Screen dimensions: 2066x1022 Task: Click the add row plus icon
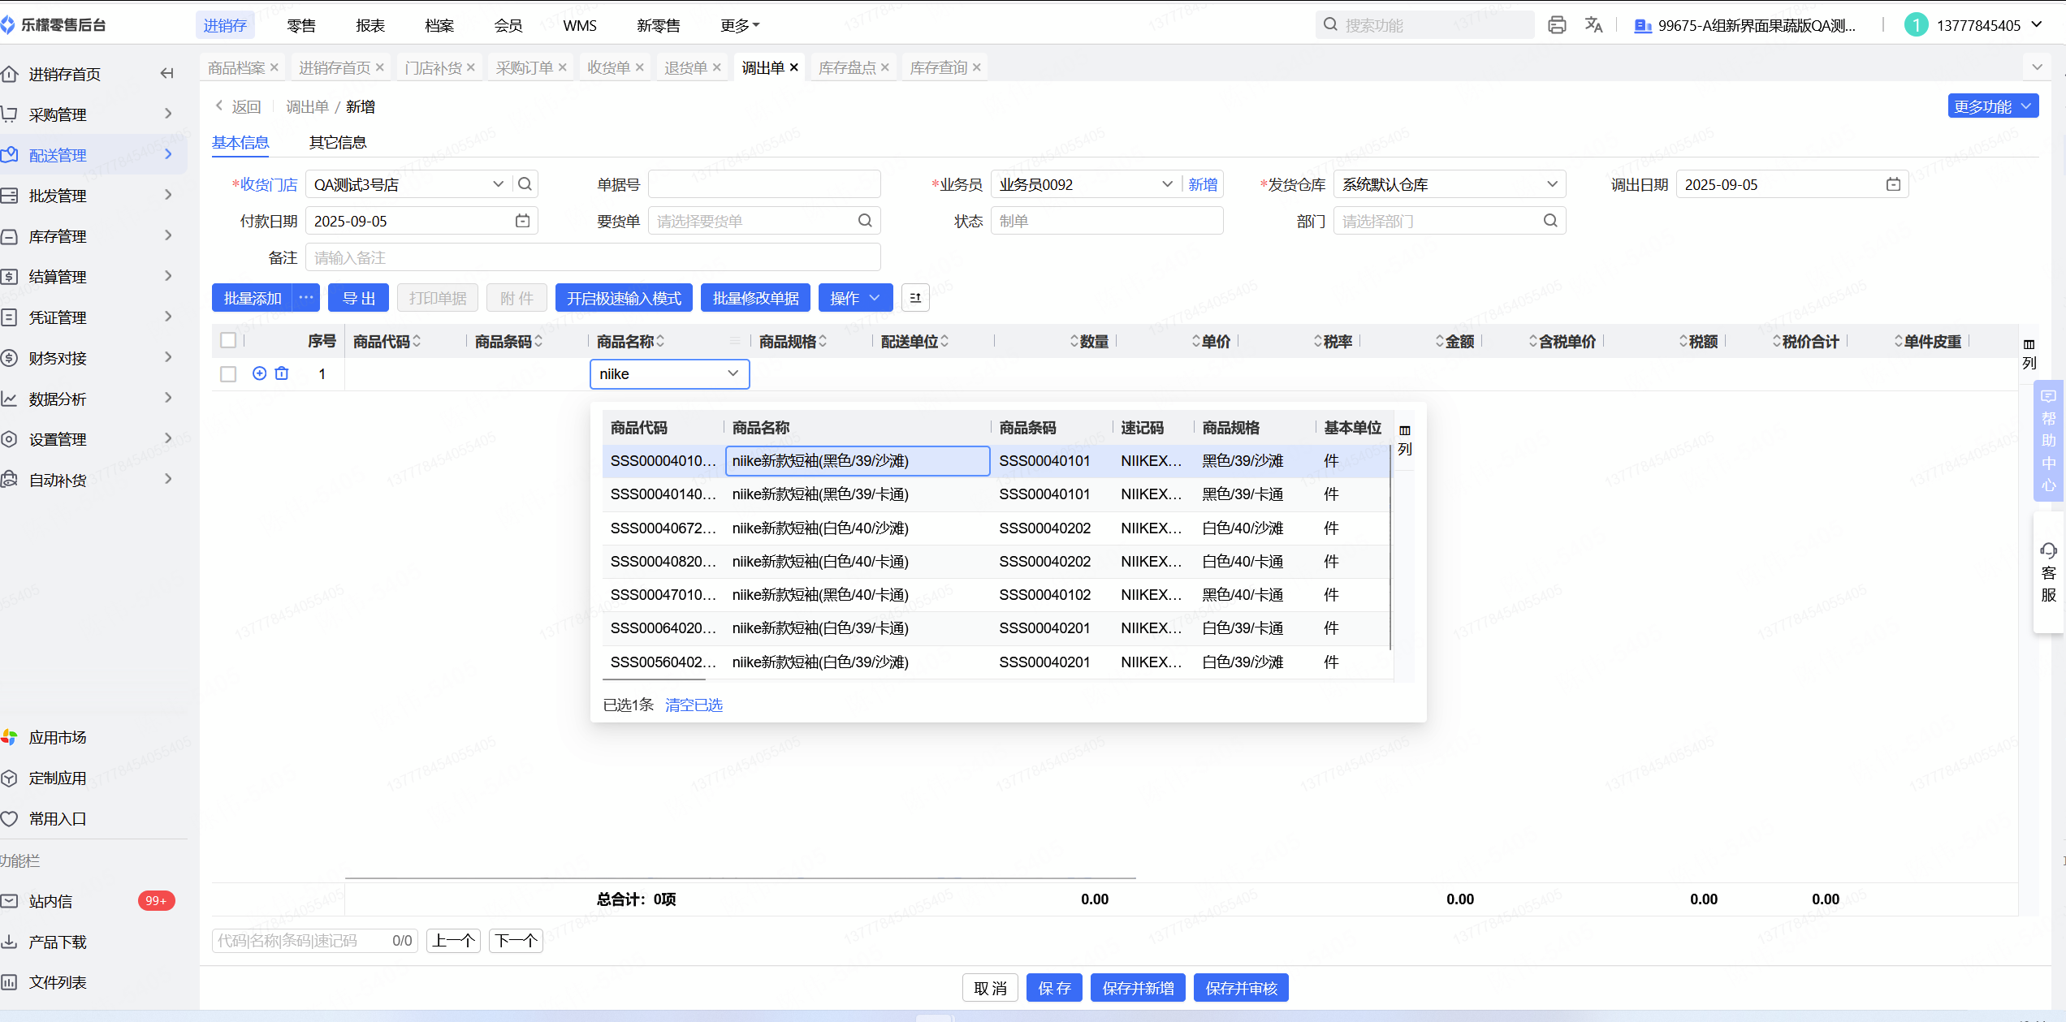(x=259, y=373)
